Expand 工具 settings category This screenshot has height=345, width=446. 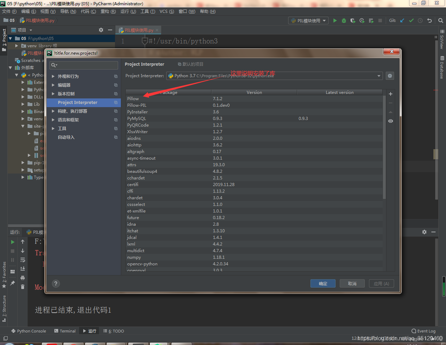point(53,128)
